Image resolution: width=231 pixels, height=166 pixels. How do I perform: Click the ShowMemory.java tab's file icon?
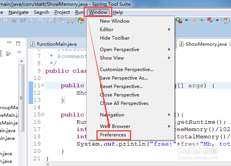[181, 44]
